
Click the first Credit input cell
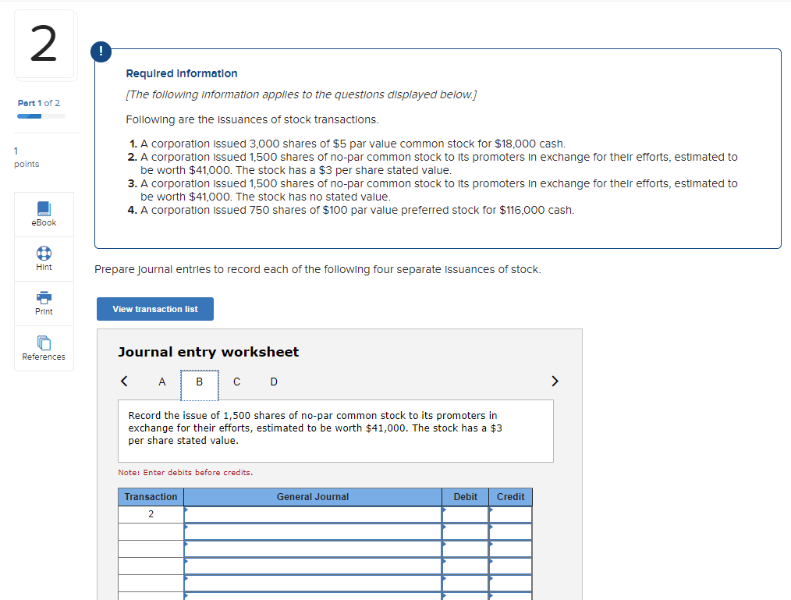click(509, 514)
